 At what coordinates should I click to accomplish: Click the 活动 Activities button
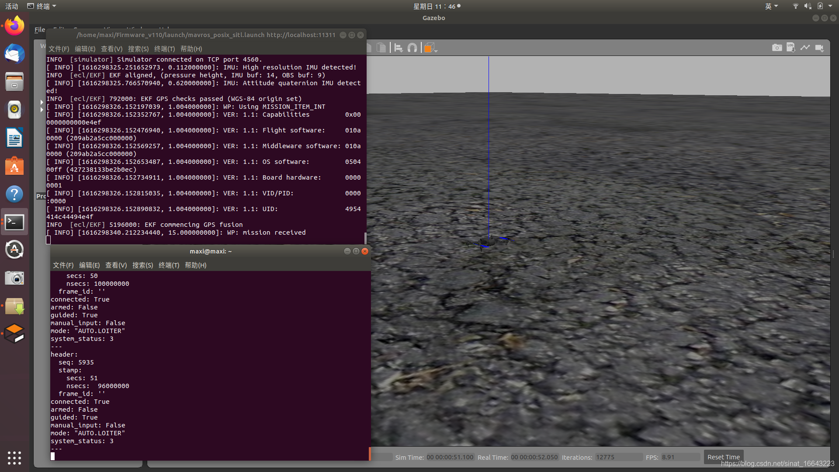pyautogui.click(x=12, y=6)
